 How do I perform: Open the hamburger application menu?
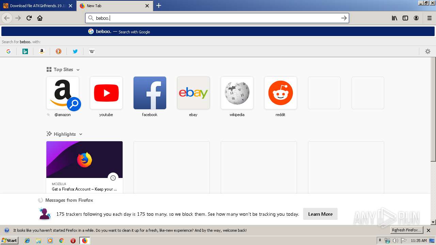[429, 18]
